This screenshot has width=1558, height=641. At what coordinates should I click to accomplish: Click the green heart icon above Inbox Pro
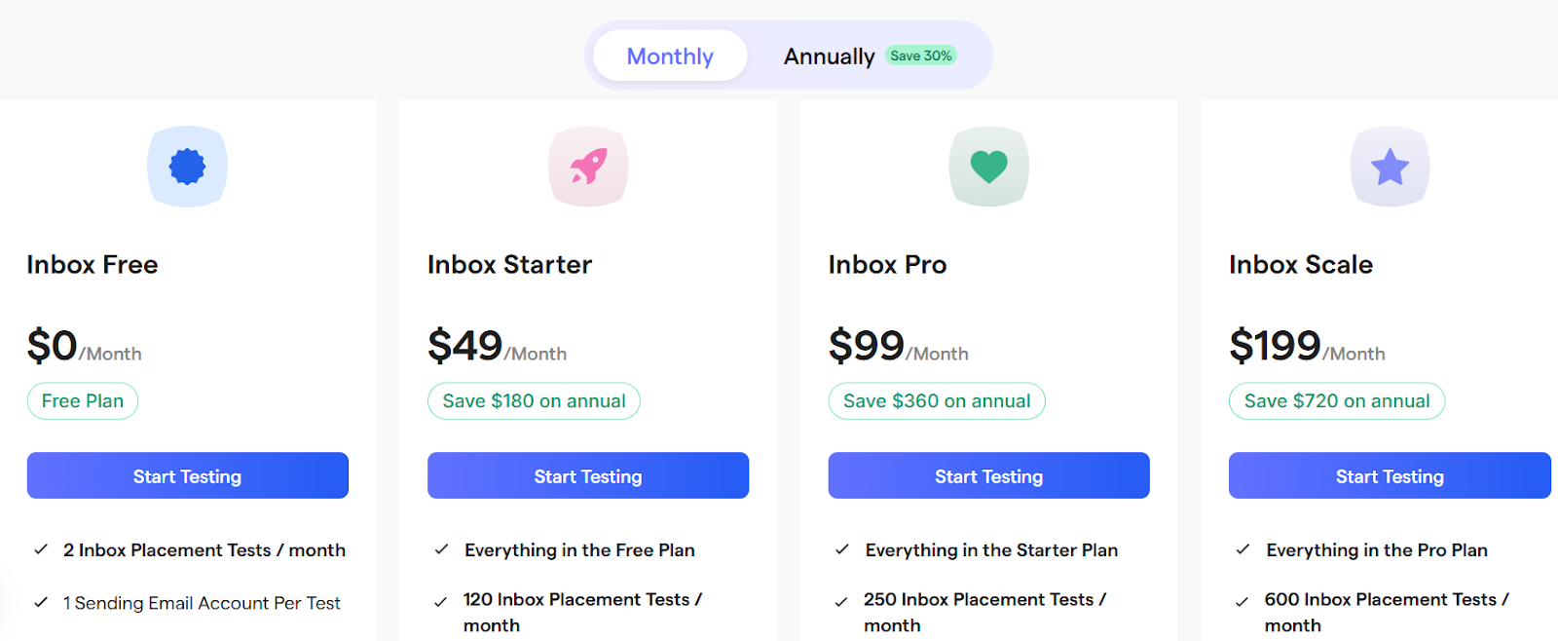click(988, 166)
